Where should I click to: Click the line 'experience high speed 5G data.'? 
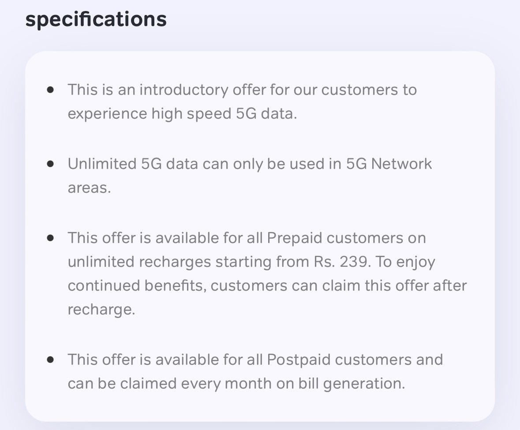pos(183,114)
